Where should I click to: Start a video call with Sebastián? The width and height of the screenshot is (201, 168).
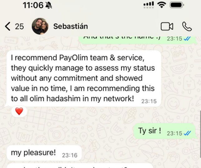[167, 27]
